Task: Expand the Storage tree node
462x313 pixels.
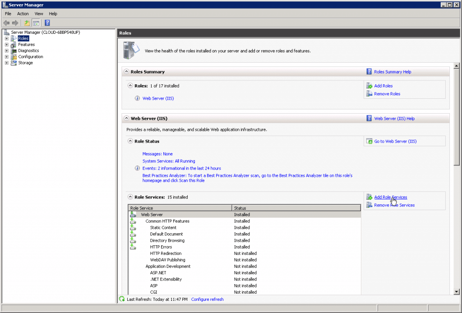Action: pos(6,63)
